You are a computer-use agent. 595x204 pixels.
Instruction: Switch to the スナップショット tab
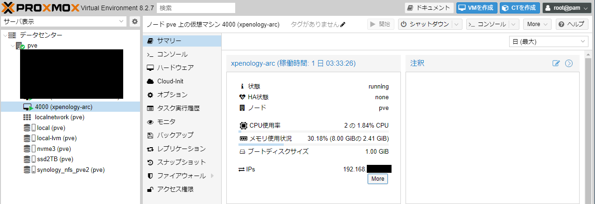181,162
